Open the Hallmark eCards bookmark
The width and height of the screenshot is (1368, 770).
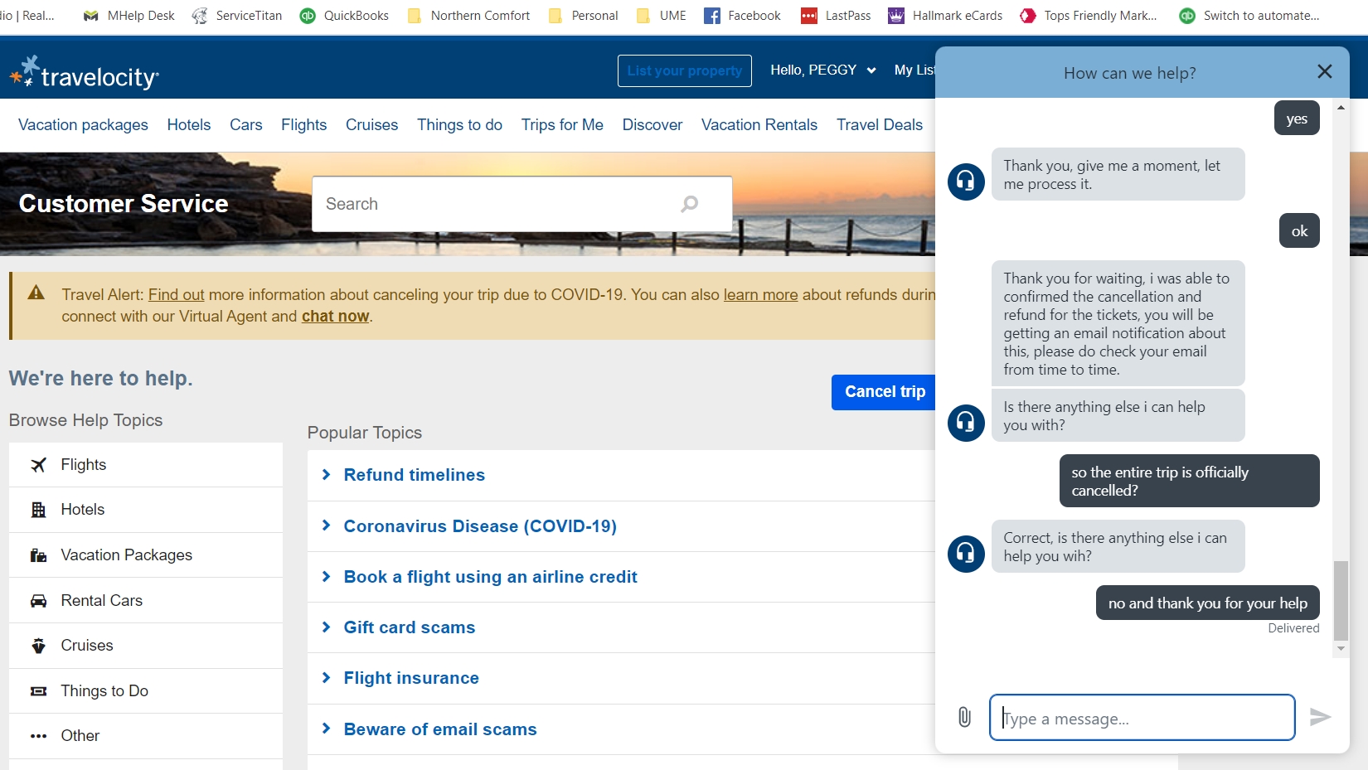tap(945, 16)
